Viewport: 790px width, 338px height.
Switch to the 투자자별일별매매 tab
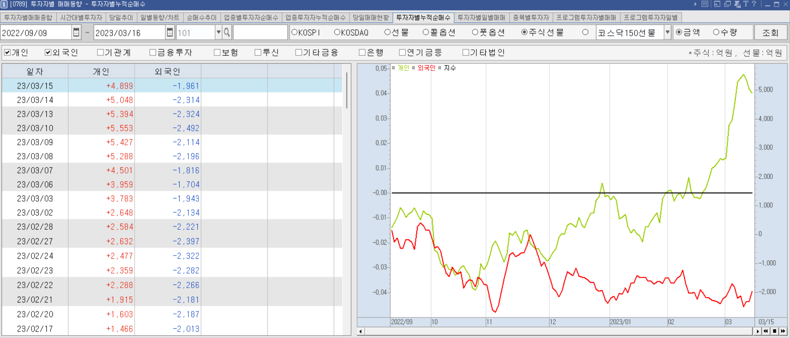[482, 18]
